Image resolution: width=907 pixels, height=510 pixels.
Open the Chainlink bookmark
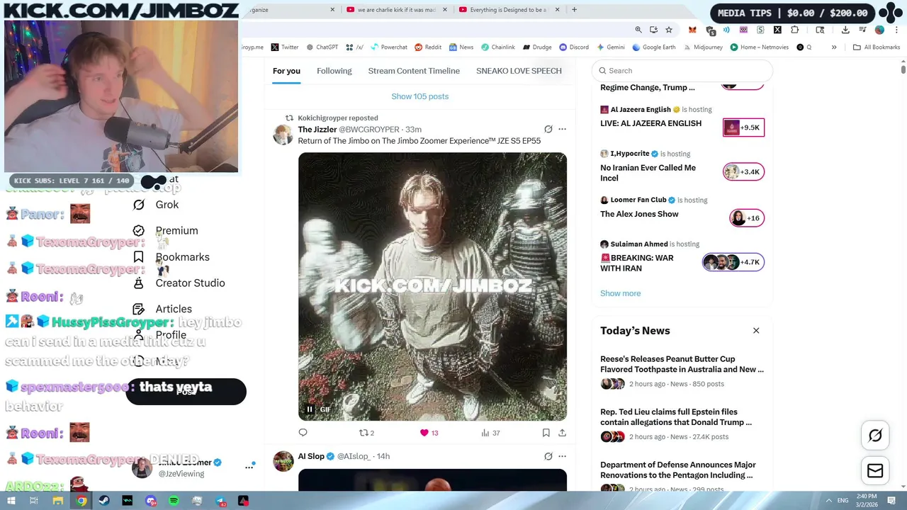[498, 47]
